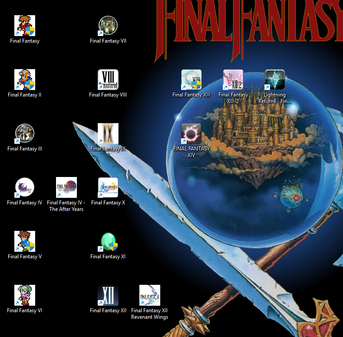Screen dimensions: 343x337
Task: Select the Final Fantasy X shortcut icon
Action: point(108,187)
